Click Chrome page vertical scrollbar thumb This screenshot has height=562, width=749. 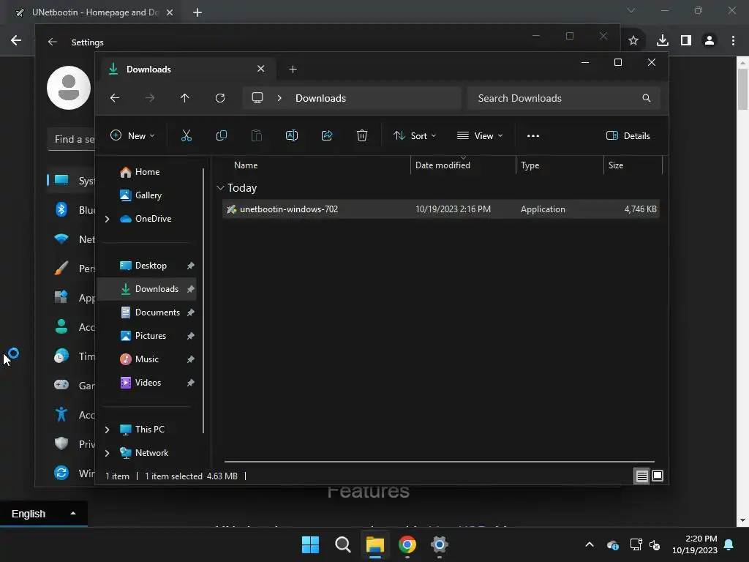[743, 89]
